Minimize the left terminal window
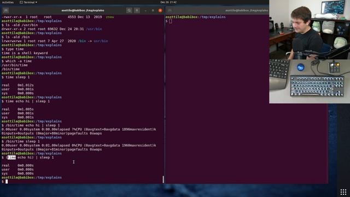The height and width of the screenshot is (197, 350). click(x=145, y=10)
